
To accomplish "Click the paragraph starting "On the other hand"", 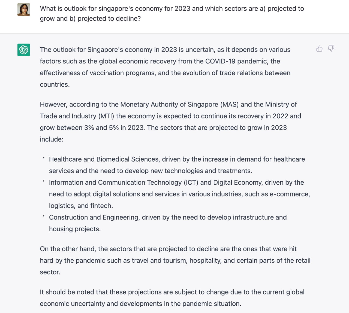I will pyautogui.click(x=175, y=260).
